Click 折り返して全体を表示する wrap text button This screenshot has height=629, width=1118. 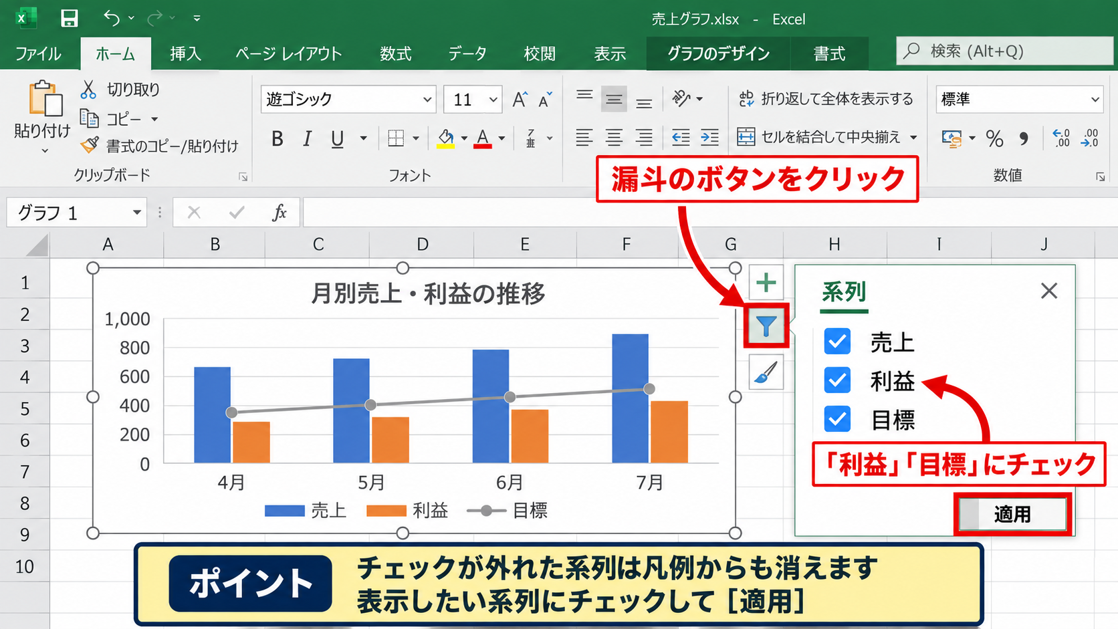[x=826, y=99]
